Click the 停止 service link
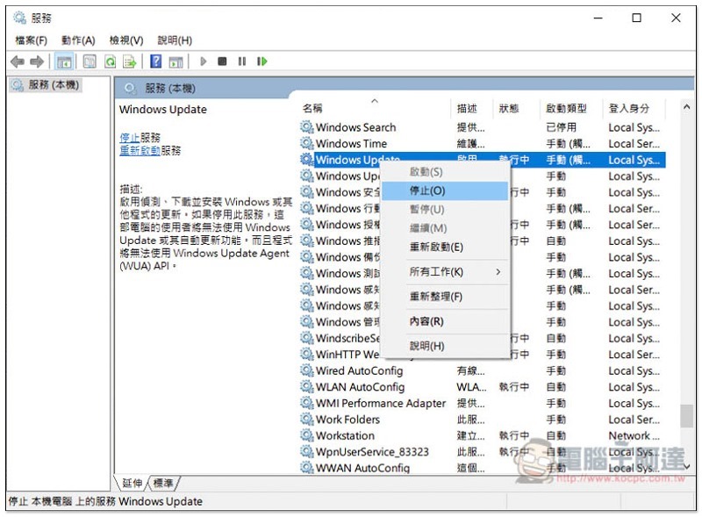This screenshot has width=702, height=517. pyautogui.click(x=130, y=138)
